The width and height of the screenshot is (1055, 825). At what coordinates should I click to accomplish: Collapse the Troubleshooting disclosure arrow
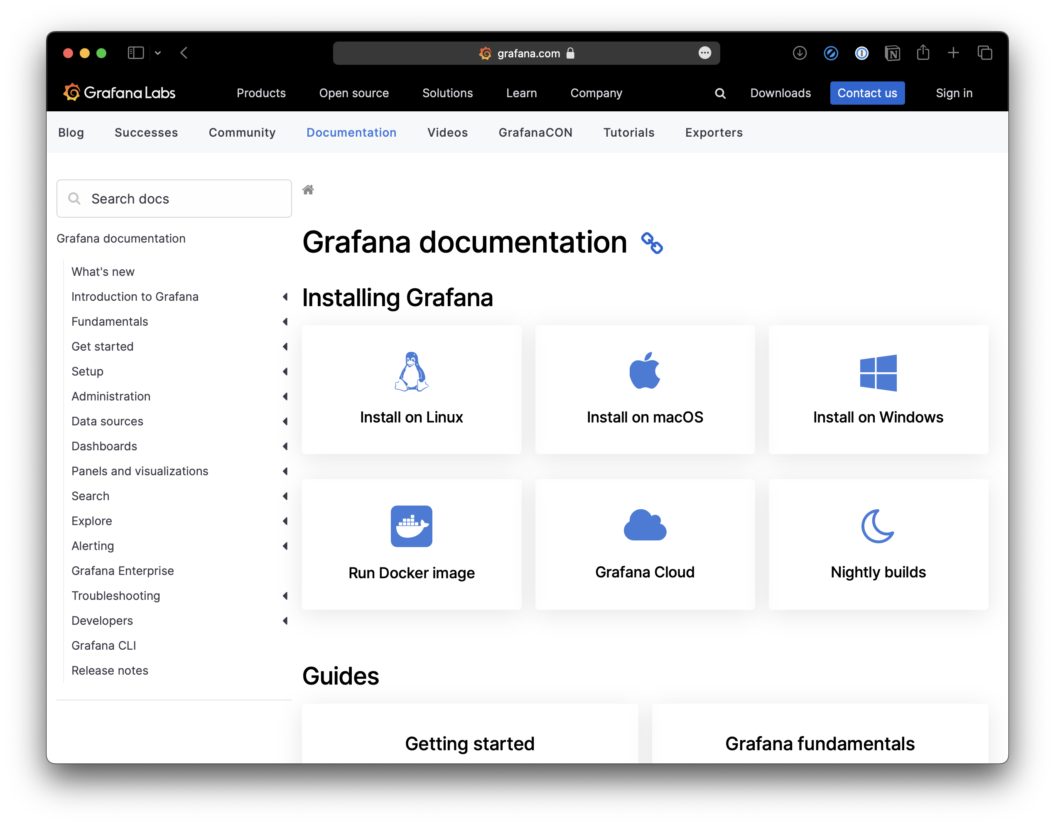285,596
